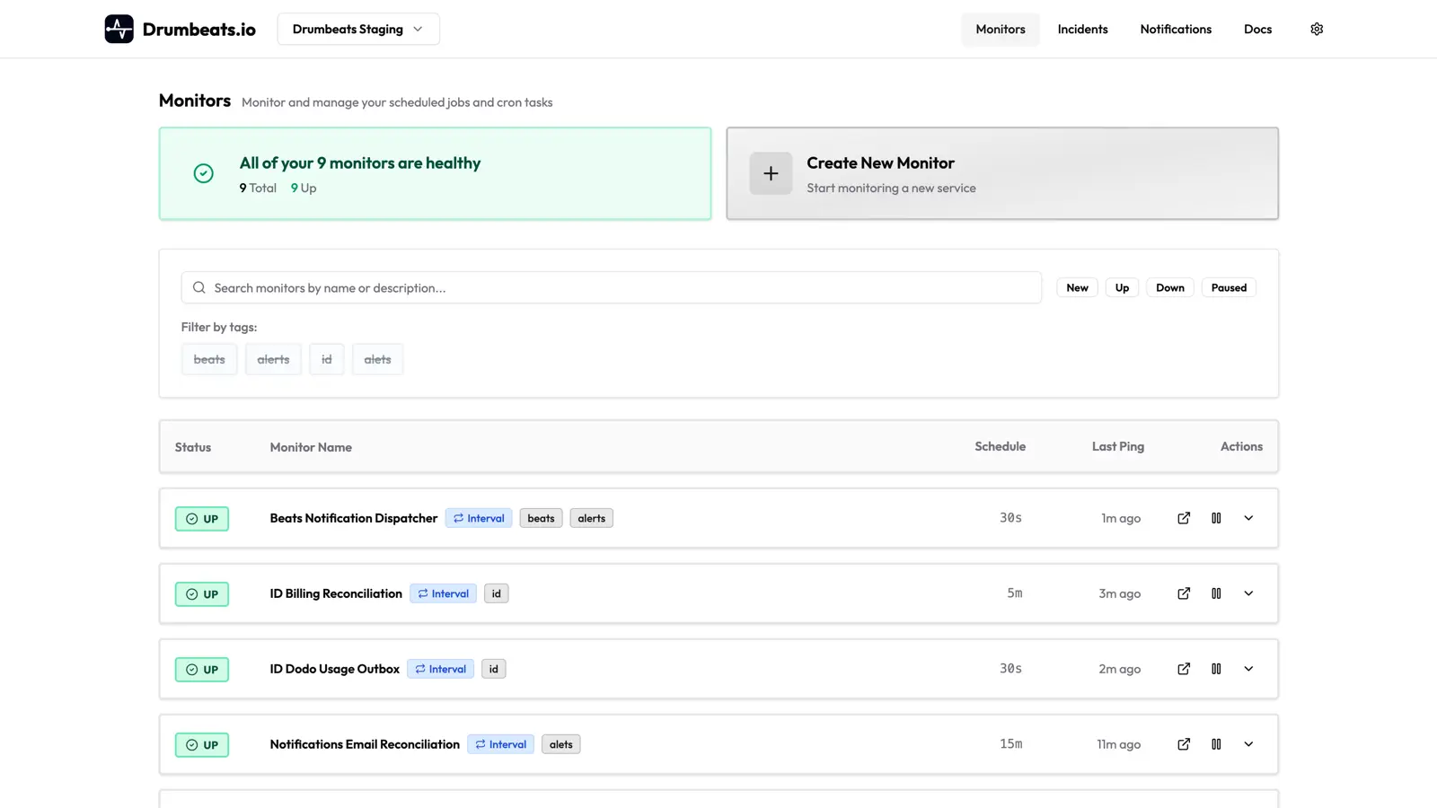Expand the Notifications Email Reconciliation row
Image resolution: width=1437 pixels, height=808 pixels.
(x=1248, y=744)
